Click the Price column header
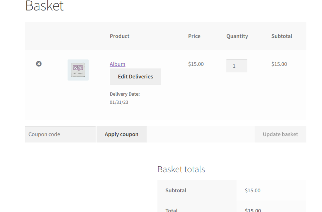The width and height of the screenshot is (322, 212). 195,36
